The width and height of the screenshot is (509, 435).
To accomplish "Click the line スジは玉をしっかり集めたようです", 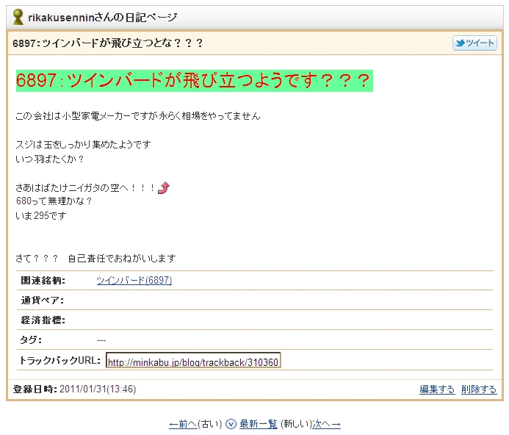I will coord(83,144).
